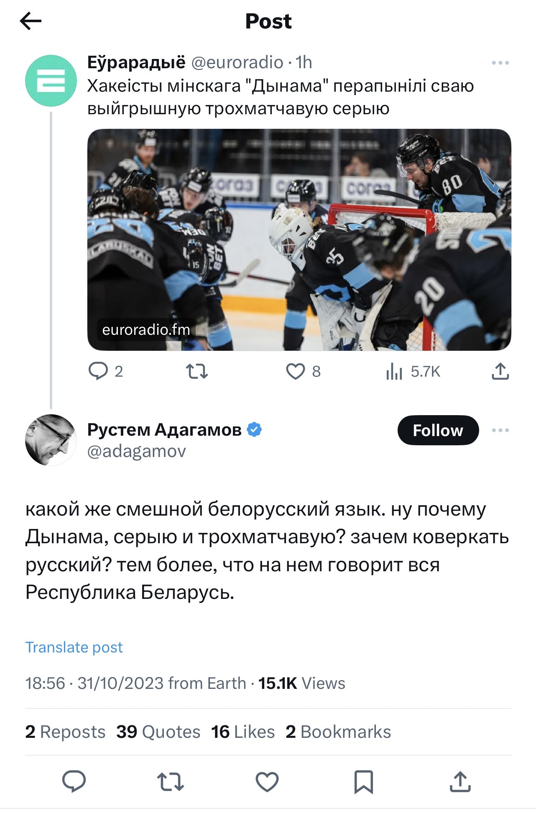536x814 pixels.
Task: Like Adagamov's post using heart icon
Action: click(267, 781)
